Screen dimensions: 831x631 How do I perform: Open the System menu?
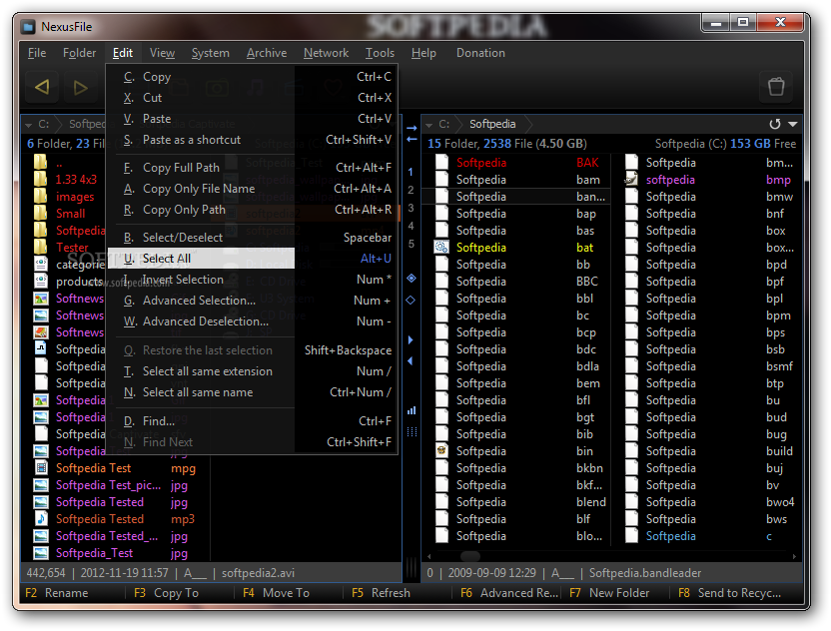click(x=211, y=53)
